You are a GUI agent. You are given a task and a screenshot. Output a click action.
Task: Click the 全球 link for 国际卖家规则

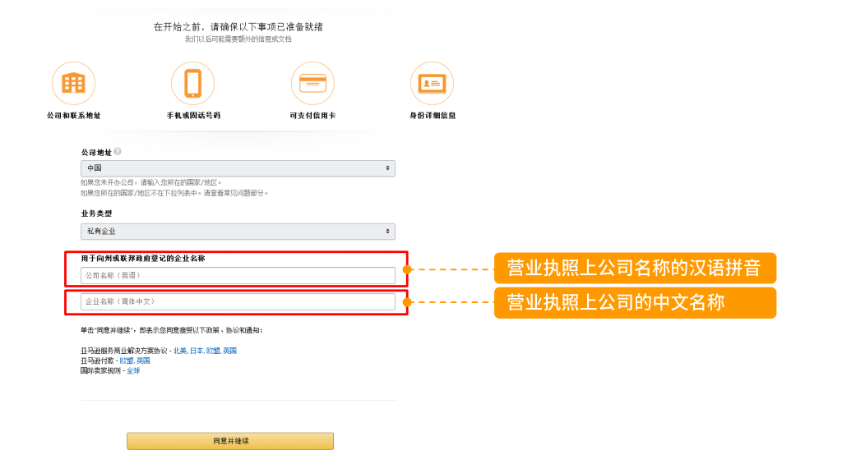tap(132, 371)
